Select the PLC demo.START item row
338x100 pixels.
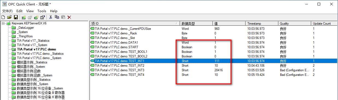214,47
